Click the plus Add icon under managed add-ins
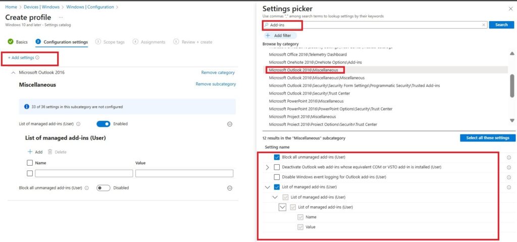The width and height of the screenshot is (517, 242). click(30, 152)
